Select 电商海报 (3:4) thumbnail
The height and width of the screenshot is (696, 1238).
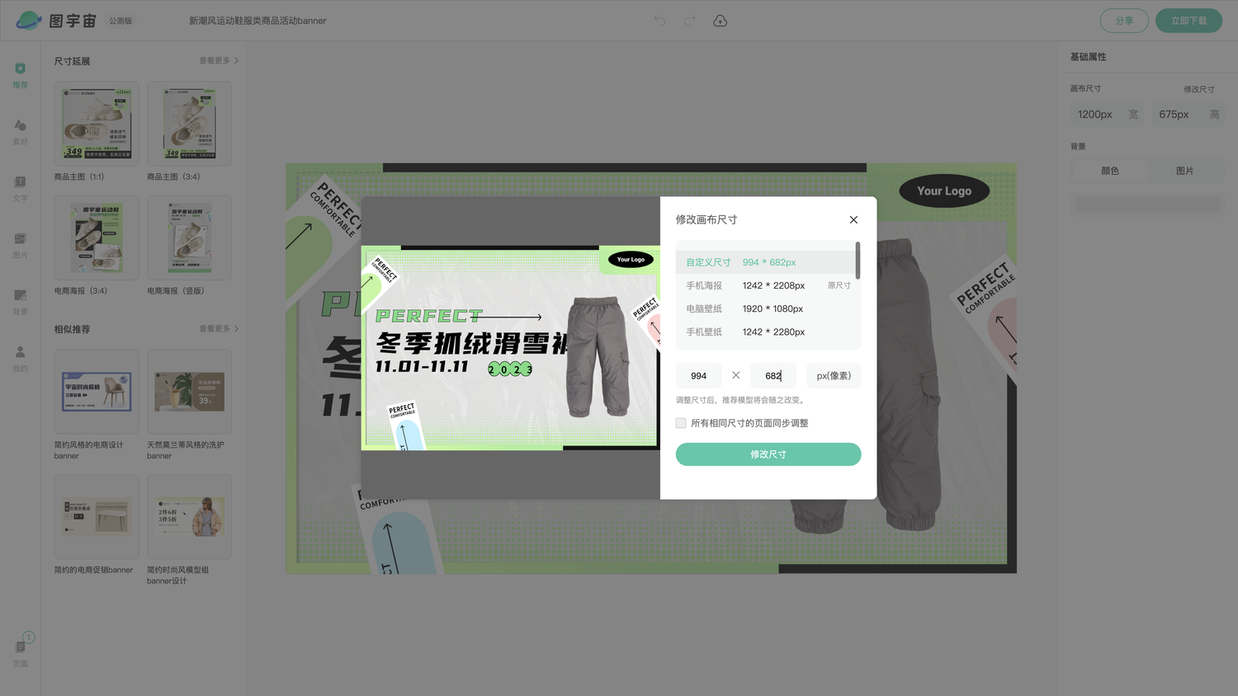(x=97, y=237)
